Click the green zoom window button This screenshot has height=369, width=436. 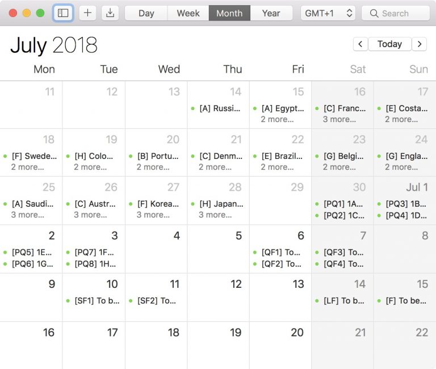[40, 13]
